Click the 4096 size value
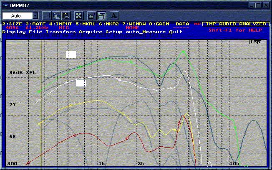Screen dimensions: 272x170 click(x=12, y=28)
